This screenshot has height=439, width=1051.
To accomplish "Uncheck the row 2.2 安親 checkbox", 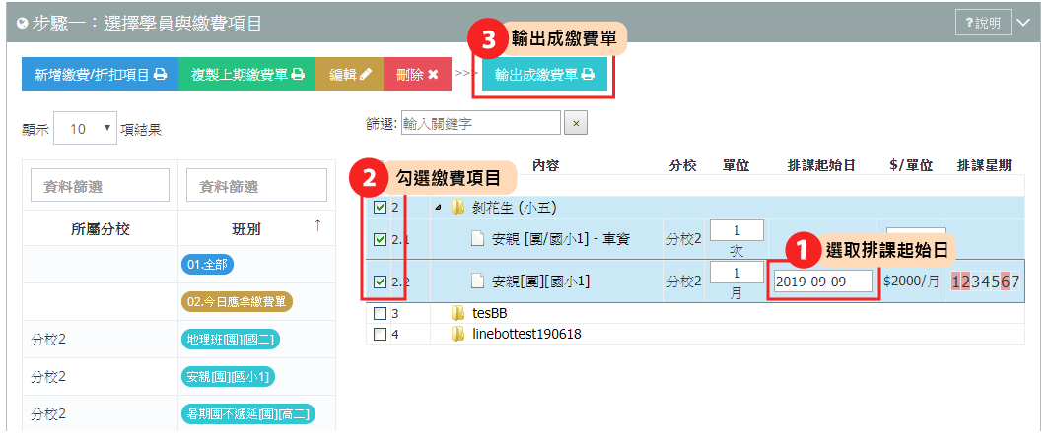I will (x=381, y=282).
